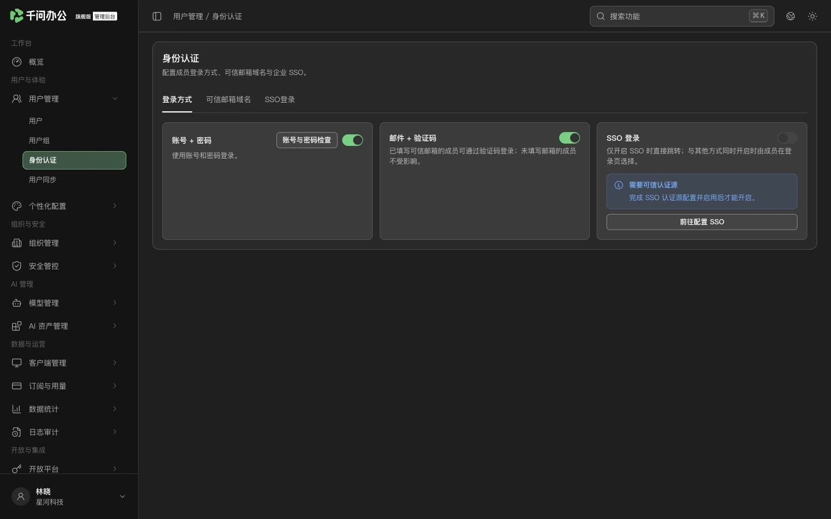This screenshot has height=519, width=831.
Task: Click the 开放平台 key icon
Action: (17, 469)
